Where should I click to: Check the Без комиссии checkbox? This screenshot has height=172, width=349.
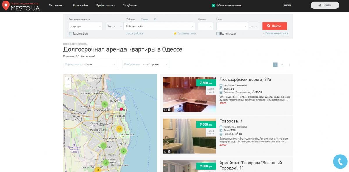point(218,34)
